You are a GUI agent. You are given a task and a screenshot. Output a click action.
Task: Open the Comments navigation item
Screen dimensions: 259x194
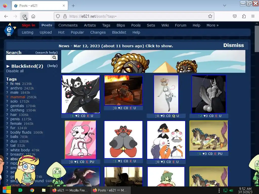(68, 25)
